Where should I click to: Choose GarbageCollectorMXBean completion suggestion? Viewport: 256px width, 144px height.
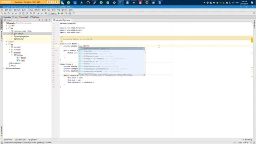coord(112,59)
